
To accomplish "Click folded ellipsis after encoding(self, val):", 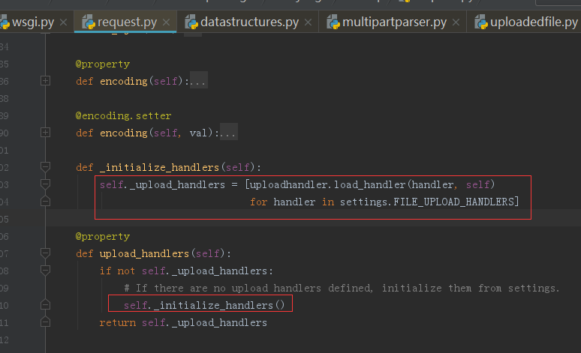I will (x=229, y=133).
